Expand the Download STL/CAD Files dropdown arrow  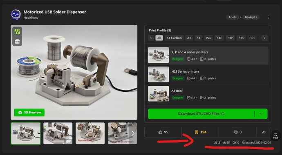click(261, 114)
